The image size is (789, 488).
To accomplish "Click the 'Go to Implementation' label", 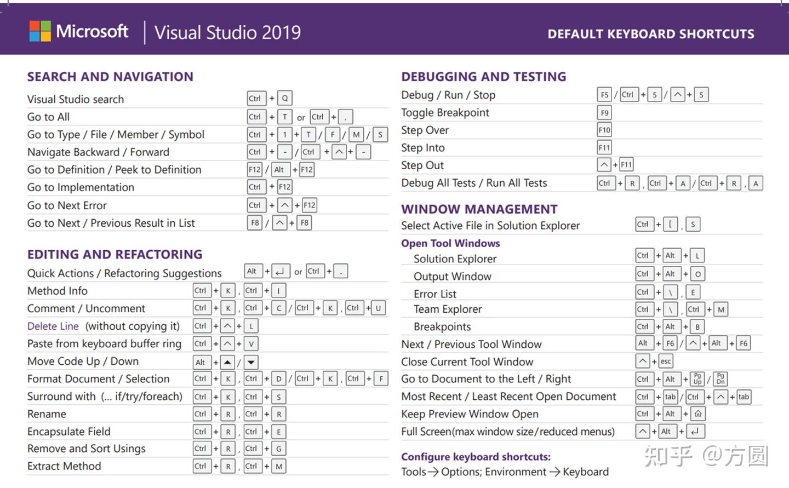I will click(81, 187).
